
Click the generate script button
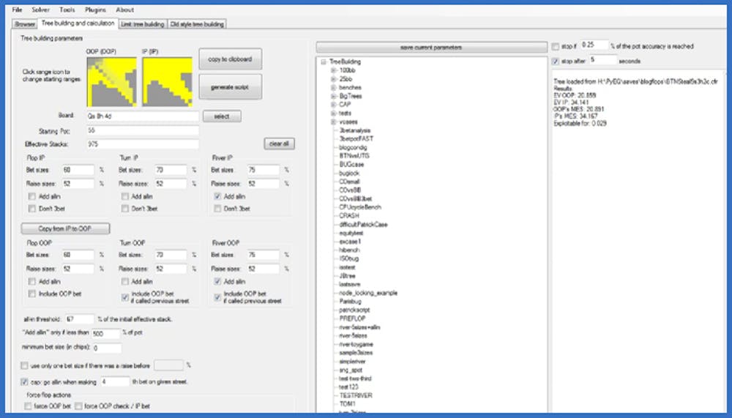click(230, 87)
